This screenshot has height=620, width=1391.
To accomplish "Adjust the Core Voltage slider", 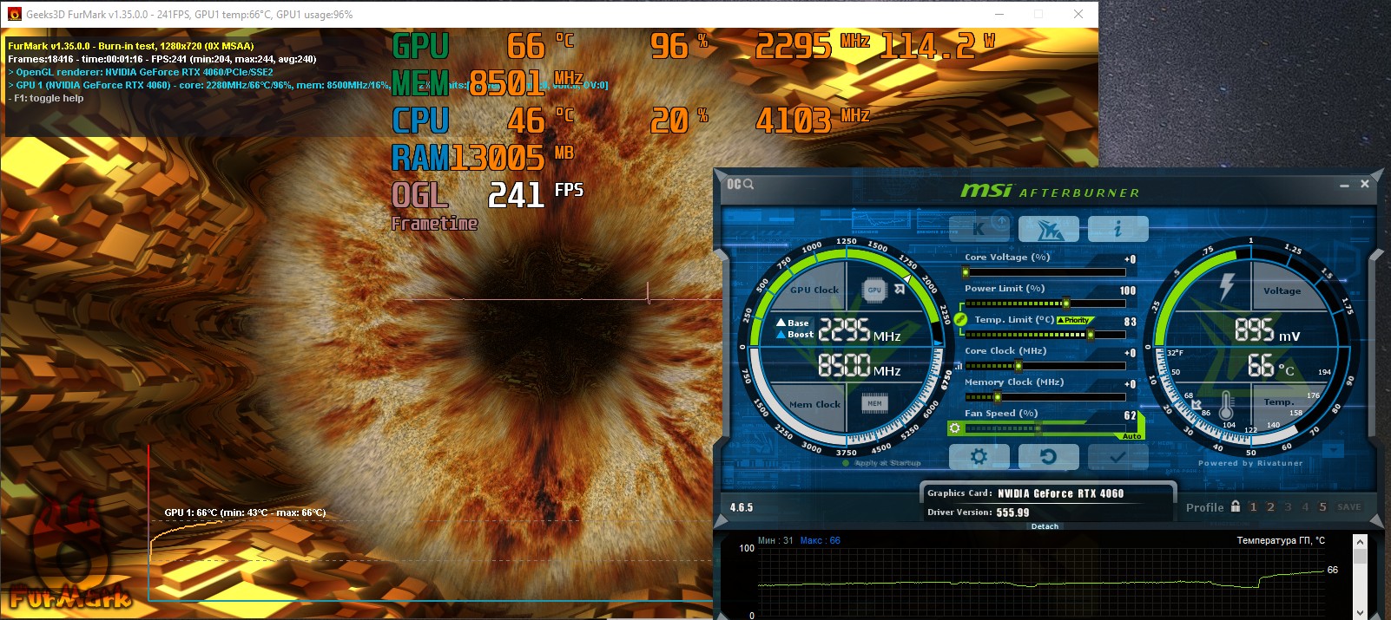I will click(x=1045, y=272).
